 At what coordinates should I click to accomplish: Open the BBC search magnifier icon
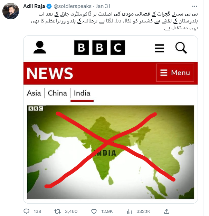(181, 48)
